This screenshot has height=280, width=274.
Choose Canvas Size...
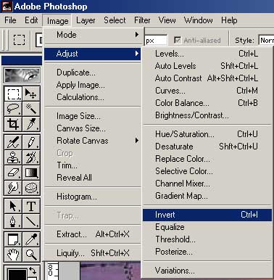[x=93, y=128]
